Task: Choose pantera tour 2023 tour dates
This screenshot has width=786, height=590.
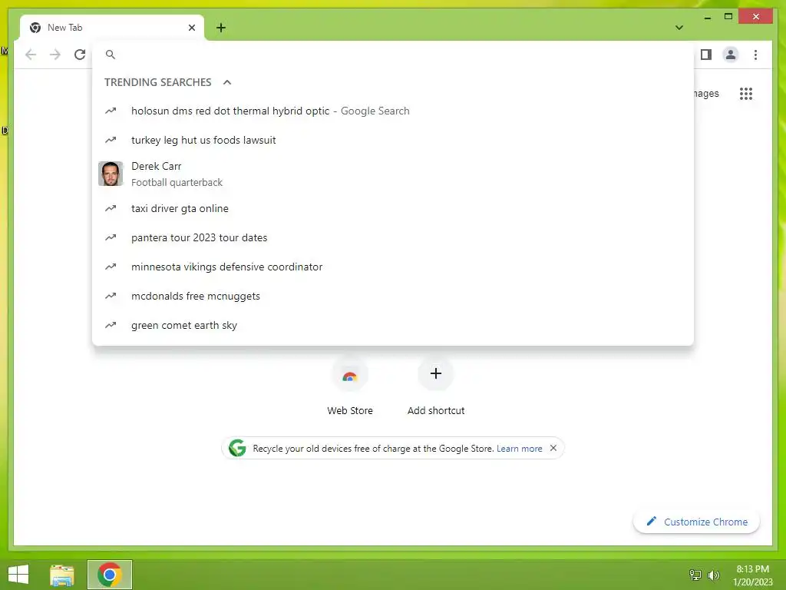Action: point(393,237)
